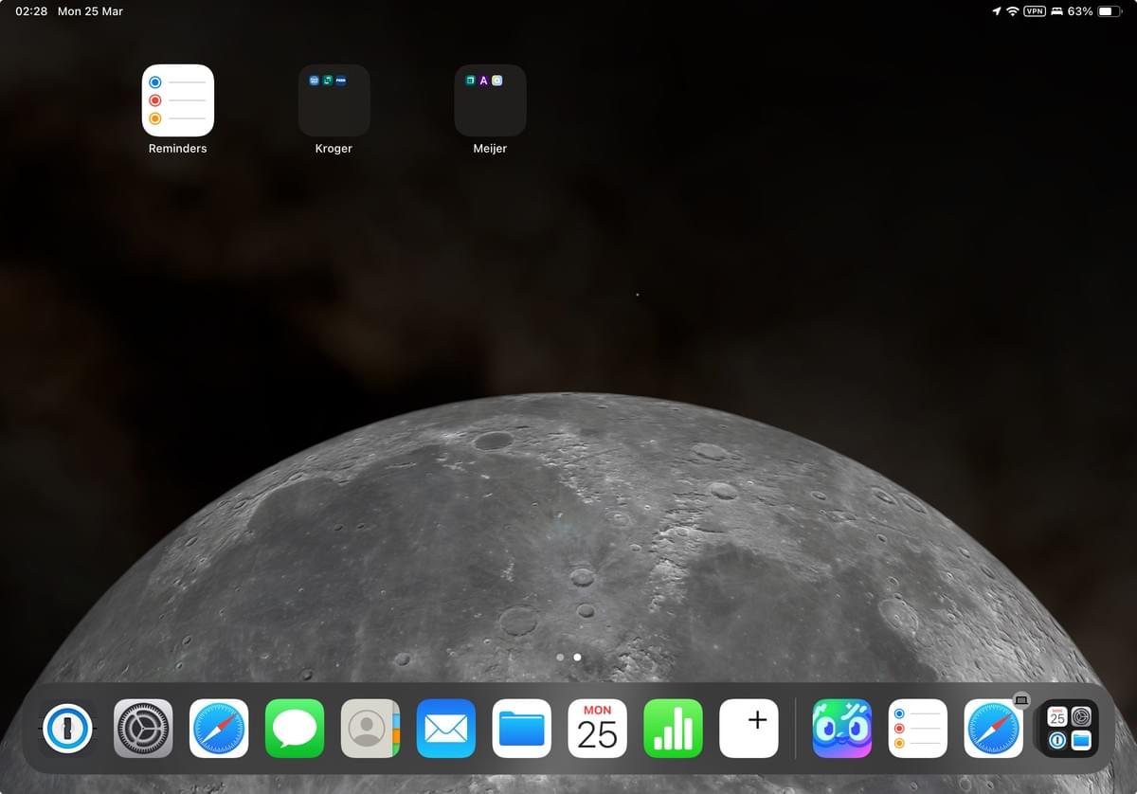Tap the date Mon 25 Mar
This screenshot has height=794, width=1137.
click(x=90, y=11)
